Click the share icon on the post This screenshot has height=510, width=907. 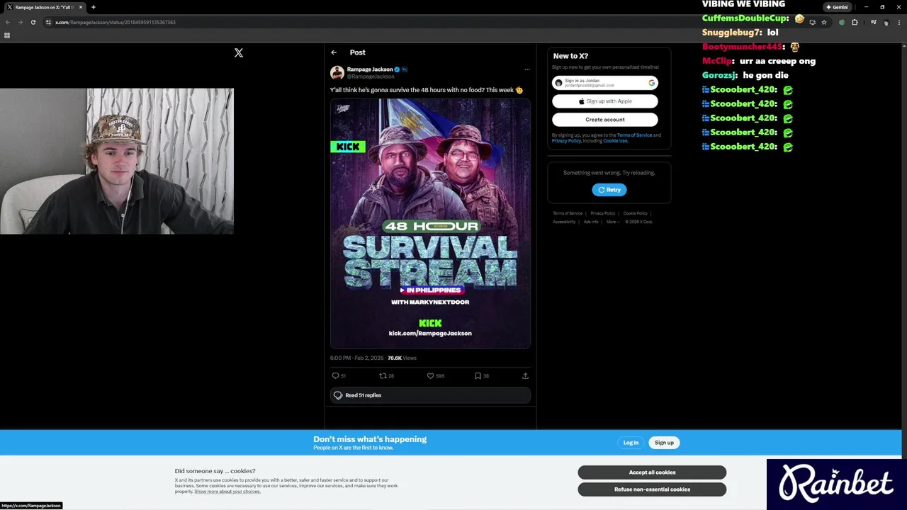pos(525,376)
